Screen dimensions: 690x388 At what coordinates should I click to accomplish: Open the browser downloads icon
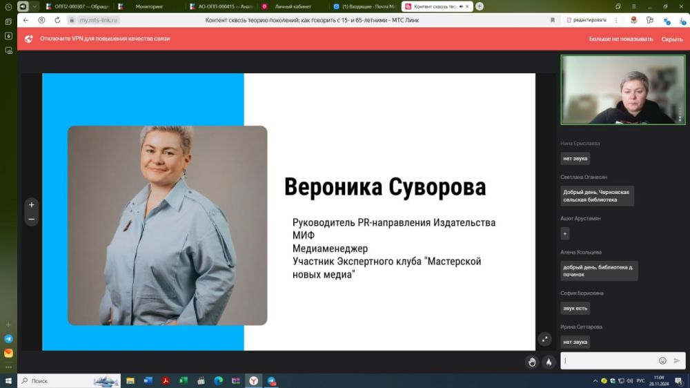pos(682,20)
